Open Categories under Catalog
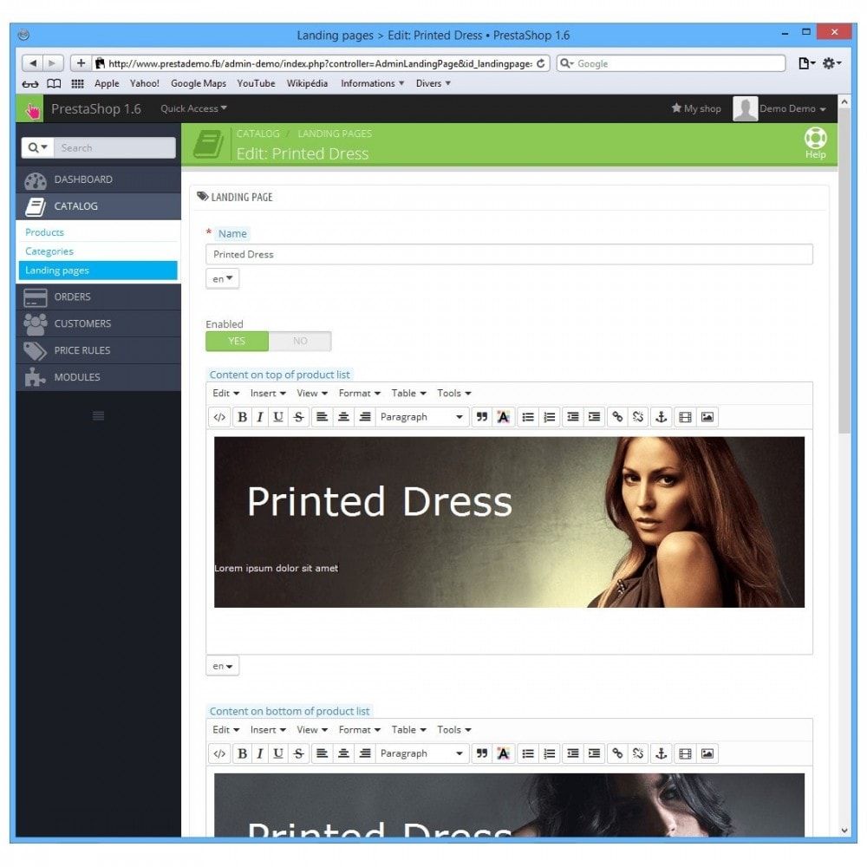 49,251
